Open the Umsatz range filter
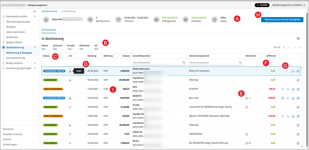 [70, 49]
